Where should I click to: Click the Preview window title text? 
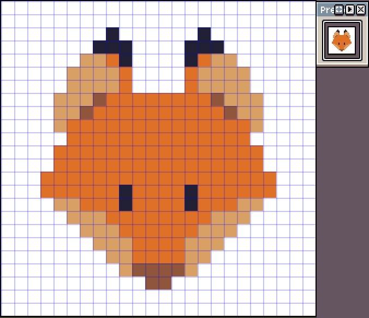[x=328, y=10]
